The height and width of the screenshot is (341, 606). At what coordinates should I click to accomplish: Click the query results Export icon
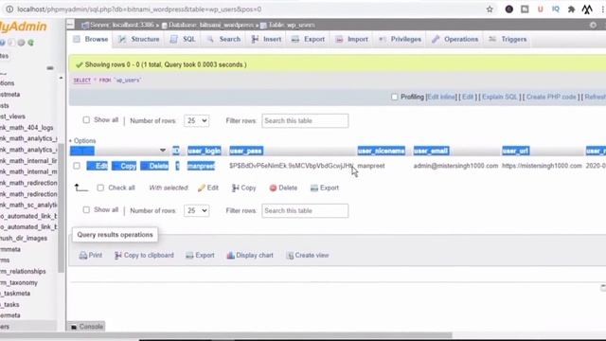pyautogui.click(x=189, y=255)
